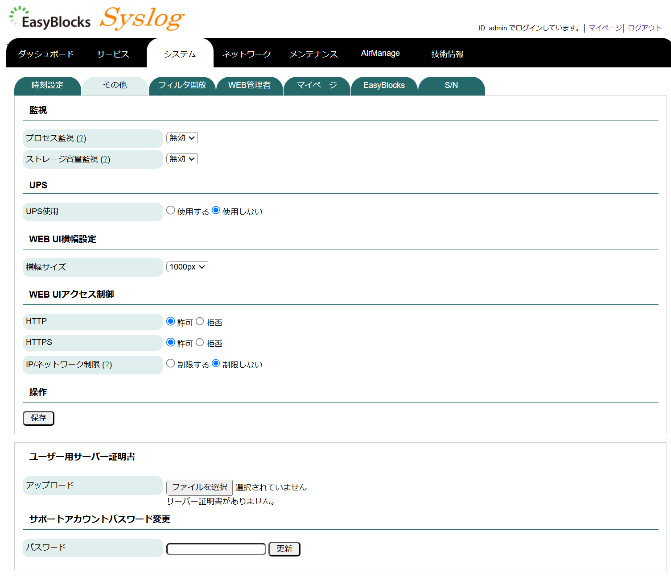Image resolution: width=671 pixels, height=577 pixels.
Task: Click the ユーザー用サーバー証明書 heading
Action: [82, 457]
